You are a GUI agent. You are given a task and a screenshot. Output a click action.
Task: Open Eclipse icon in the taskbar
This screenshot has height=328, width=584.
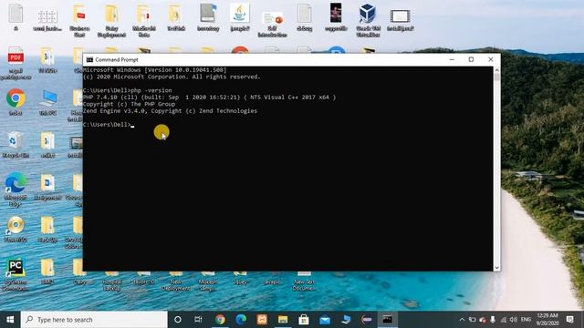(x=367, y=320)
